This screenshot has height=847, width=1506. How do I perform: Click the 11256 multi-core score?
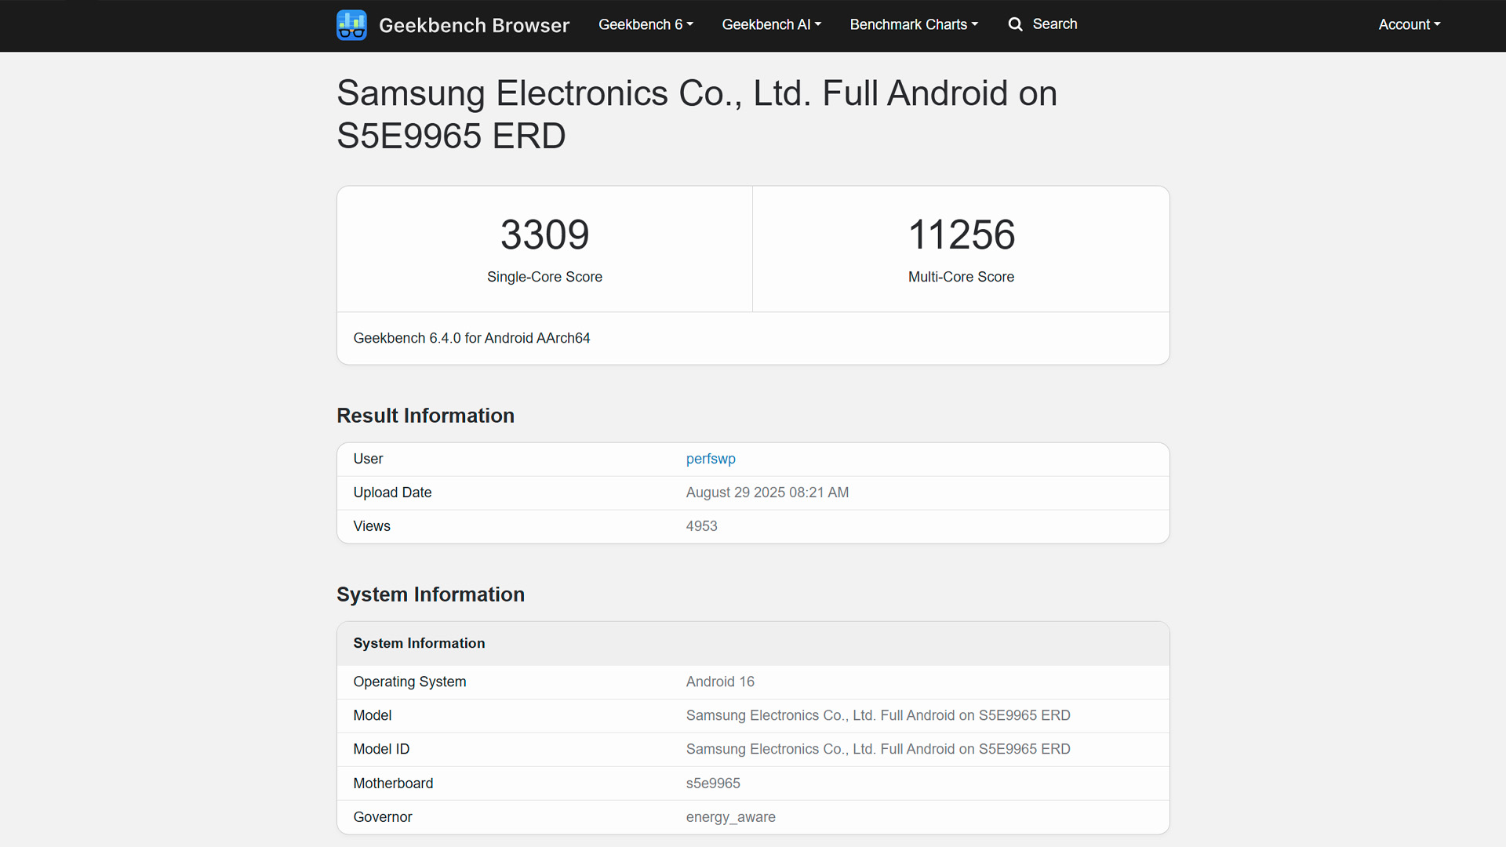pos(961,234)
